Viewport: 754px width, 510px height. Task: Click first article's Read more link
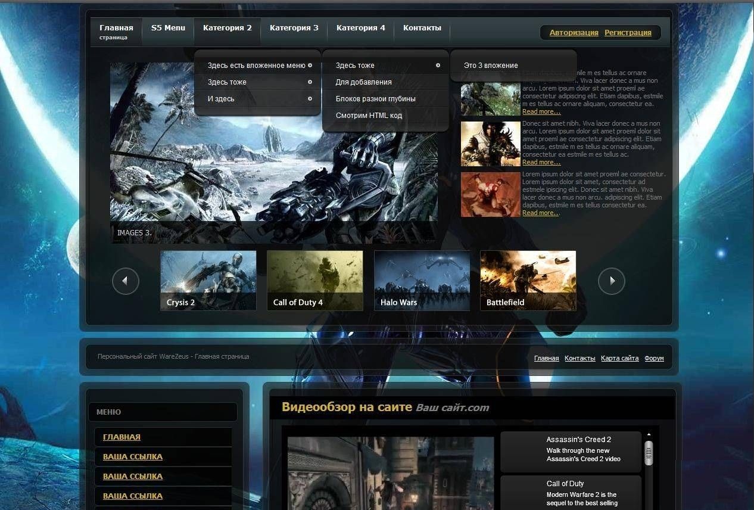pyautogui.click(x=541, y=111)
